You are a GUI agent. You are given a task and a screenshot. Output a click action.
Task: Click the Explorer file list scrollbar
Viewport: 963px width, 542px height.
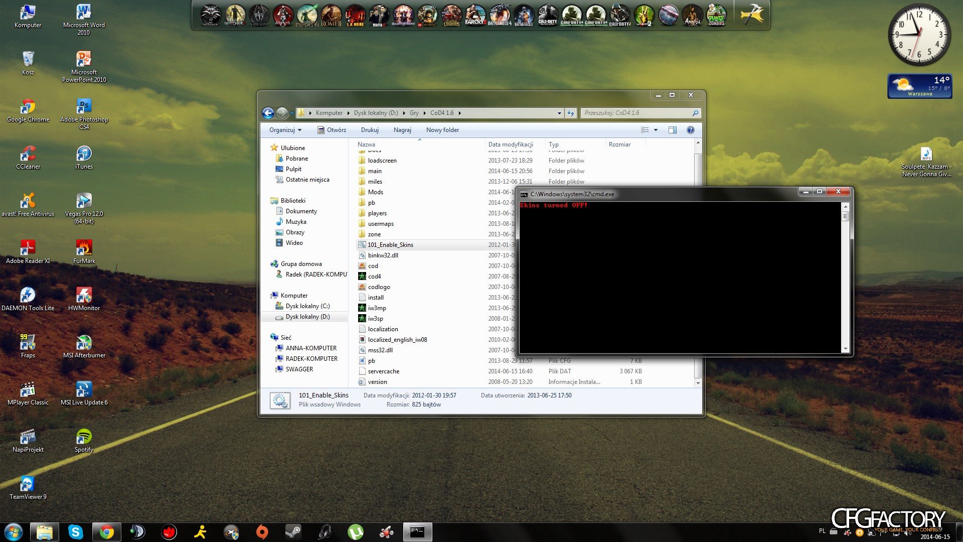(x=698, y=263)
